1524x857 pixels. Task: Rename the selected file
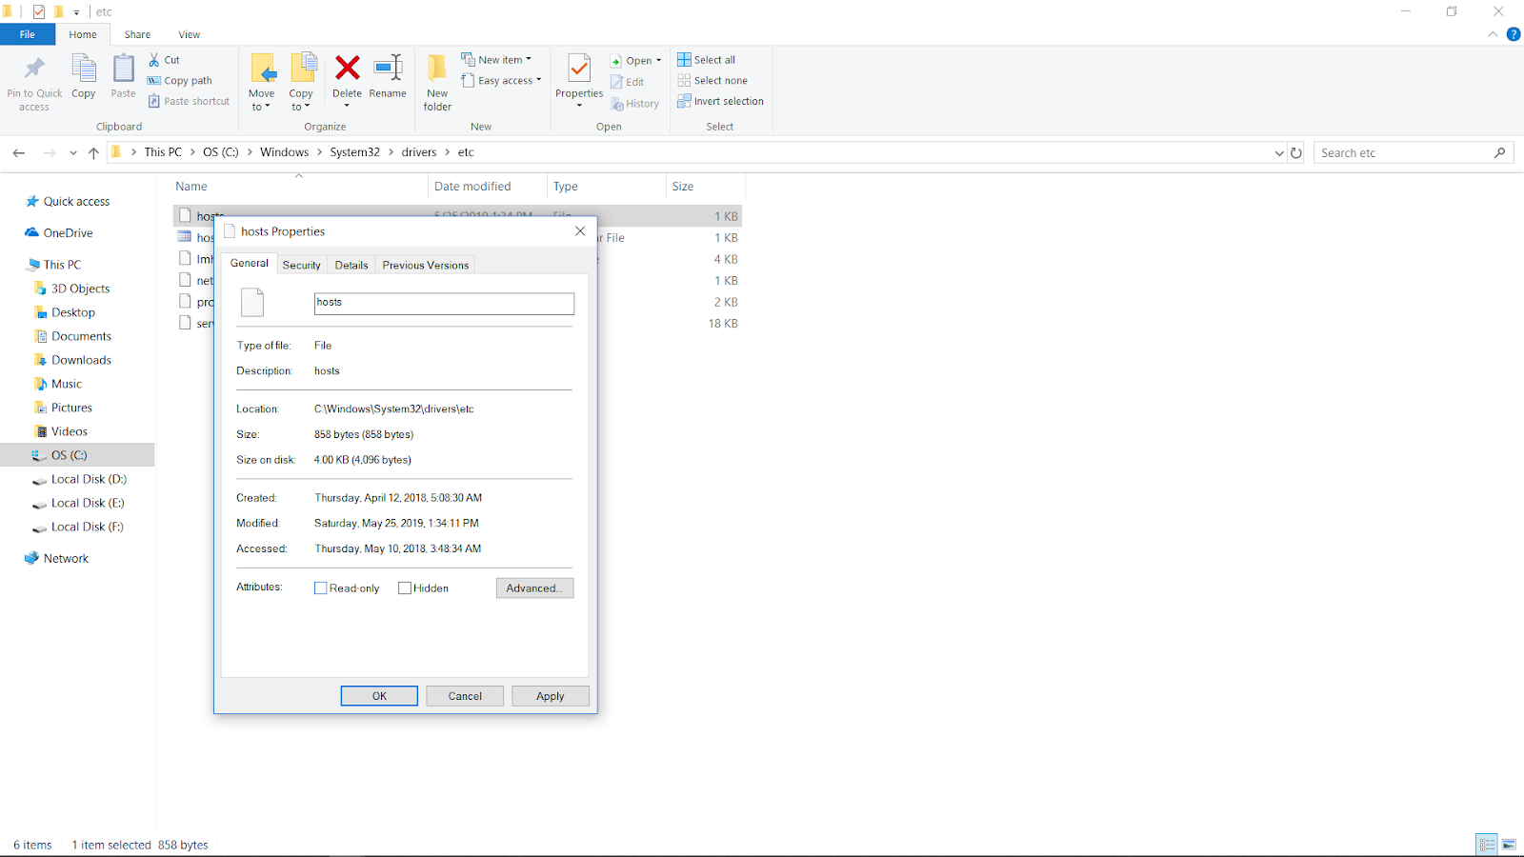tap(388, 76)
